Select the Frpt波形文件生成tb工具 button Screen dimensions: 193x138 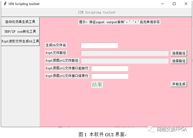point(20,41)
